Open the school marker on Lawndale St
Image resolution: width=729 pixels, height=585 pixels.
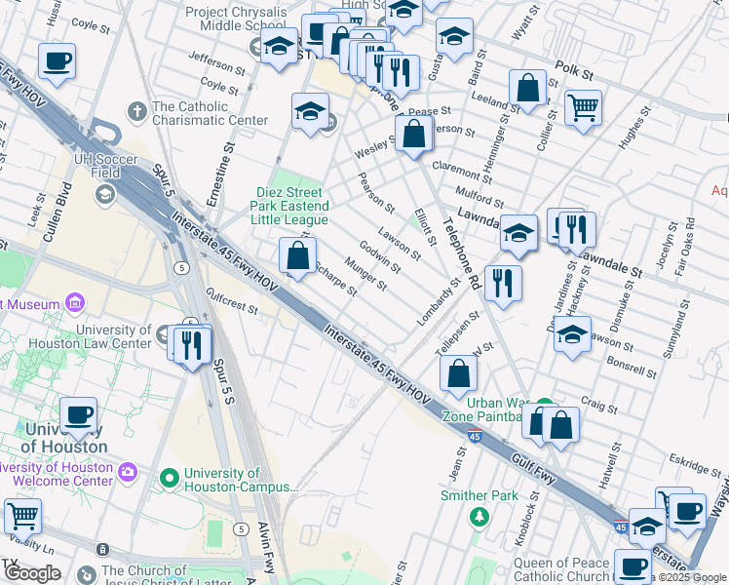coord(518,236)
